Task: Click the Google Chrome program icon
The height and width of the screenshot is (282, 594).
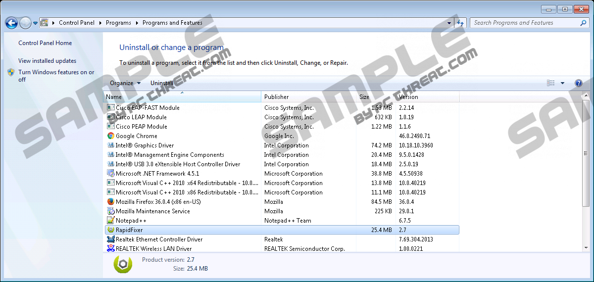Action: coord(111,136)
